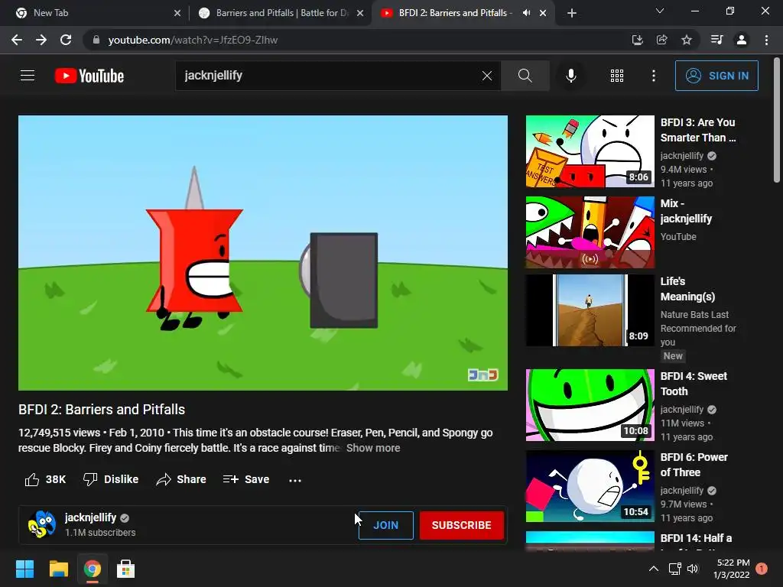This screenshot has height=587, width=783.
Task: Open File Explorer from taskbar
Action: [58, 569]
